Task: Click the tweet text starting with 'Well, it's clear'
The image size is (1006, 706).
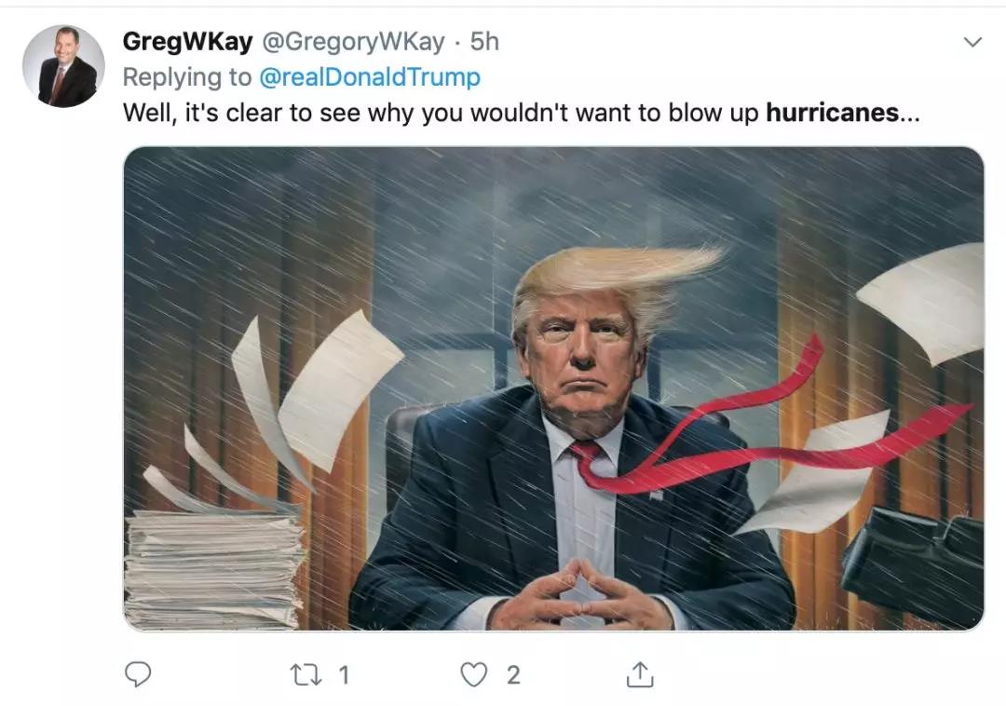Action: pos(521,113)
